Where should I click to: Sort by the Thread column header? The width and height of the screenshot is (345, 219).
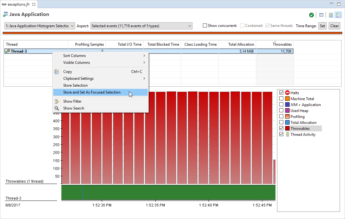point(36,44)
